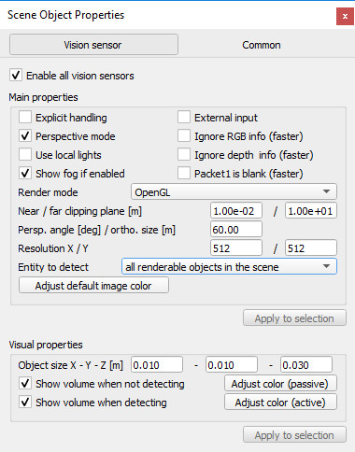This screenshot has height=452, width=355.
Task: Tick Ignore depth info (faster)
Action: (184, 155)
